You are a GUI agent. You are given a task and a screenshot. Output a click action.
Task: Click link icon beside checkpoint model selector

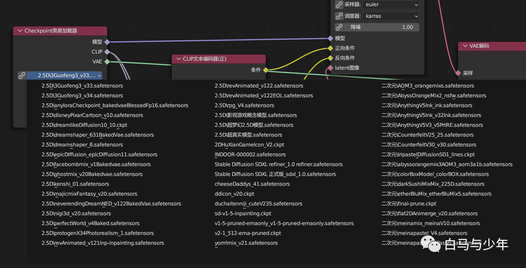(22, 76)
